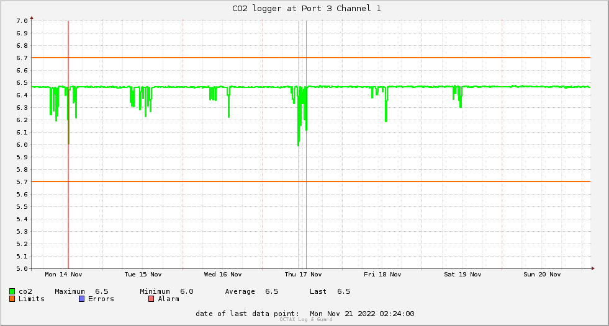The width and height of the screenshot is (609, 326).
Task: Click the 'Last 6.5' statistic
Action: tap(330, 291)
